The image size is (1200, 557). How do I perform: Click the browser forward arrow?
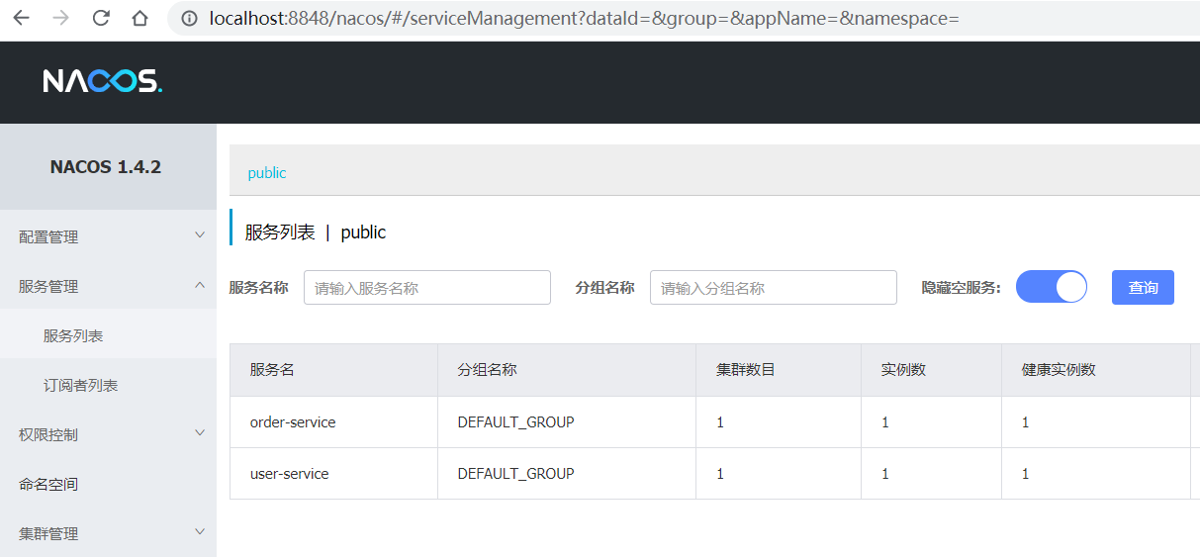(x=60, y=18)
